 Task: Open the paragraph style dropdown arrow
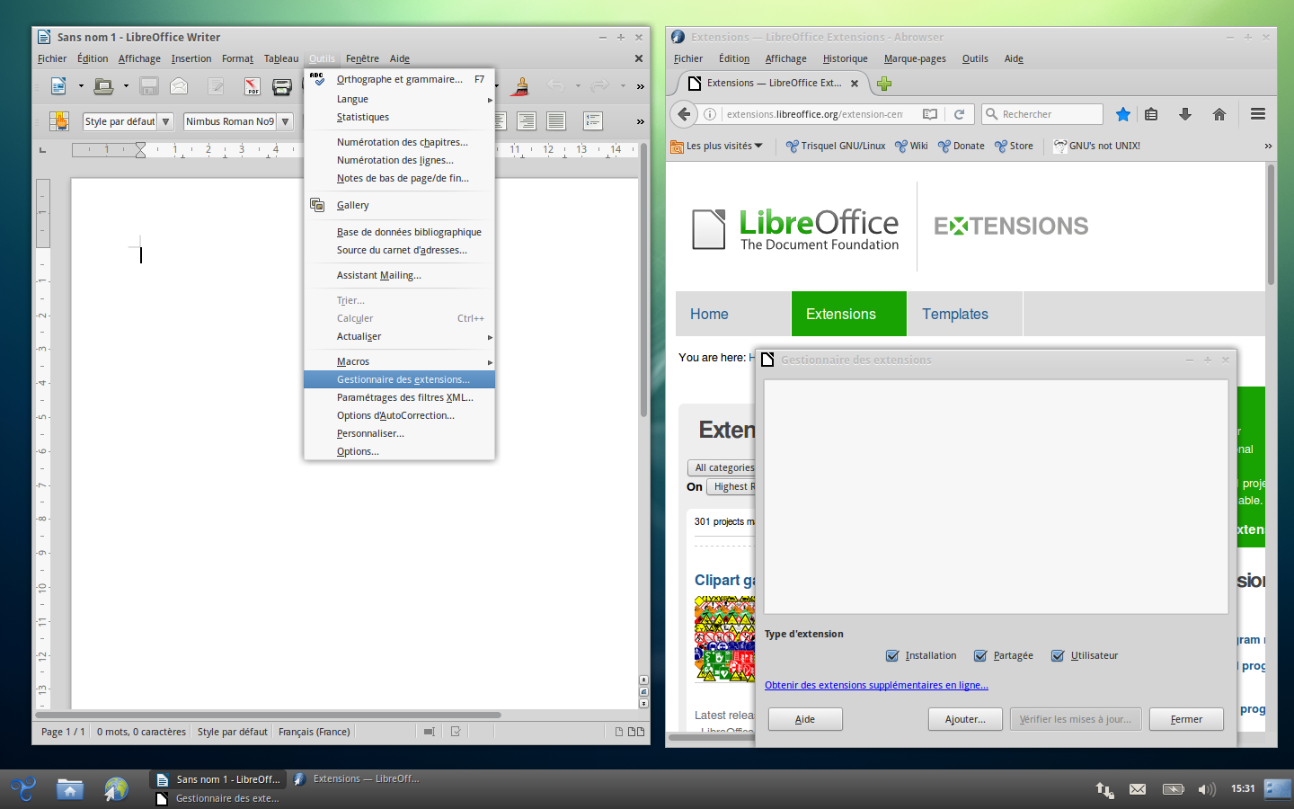[x=165, y=121]
